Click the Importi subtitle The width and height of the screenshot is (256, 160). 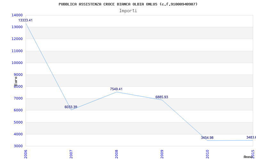coord(128,11)
